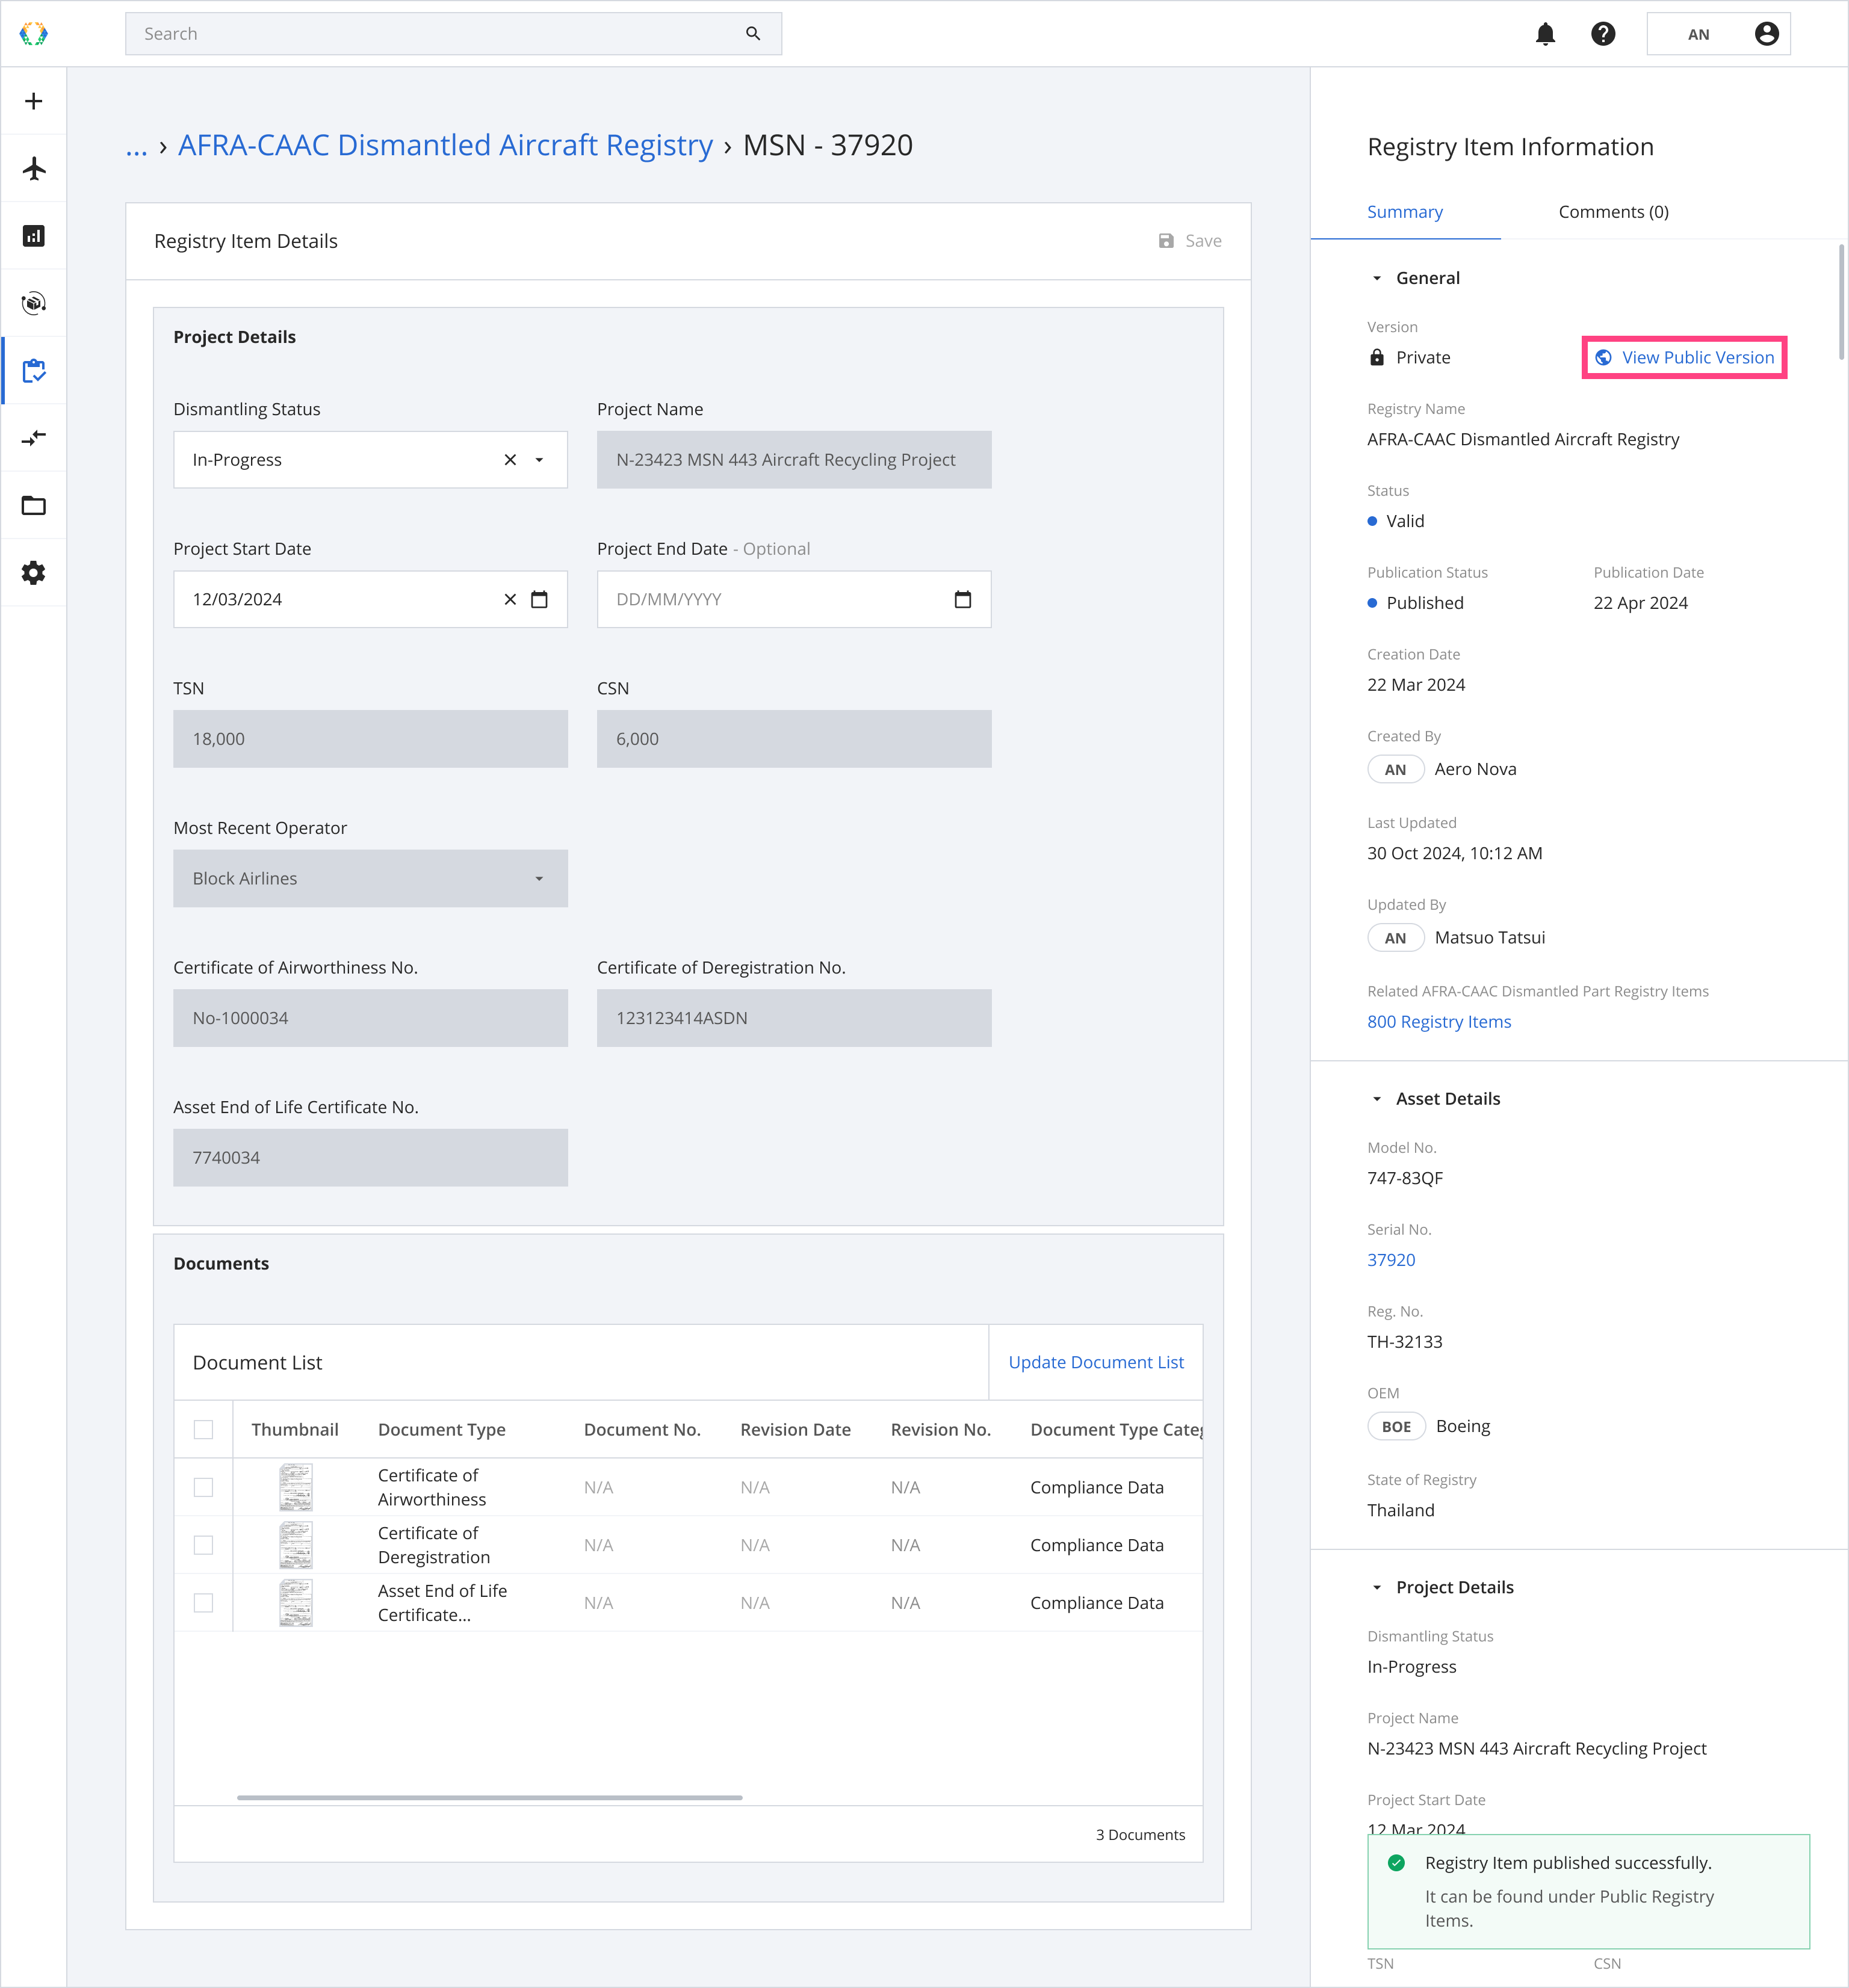The image size is (1849, 1988).
Task: Check the Certificate of Deregistration row
Action: (203, 1545)
